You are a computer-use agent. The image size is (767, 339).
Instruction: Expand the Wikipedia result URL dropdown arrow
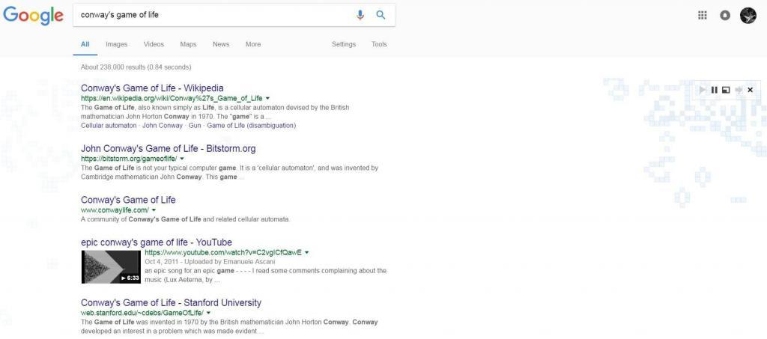[x=267, y=99]
